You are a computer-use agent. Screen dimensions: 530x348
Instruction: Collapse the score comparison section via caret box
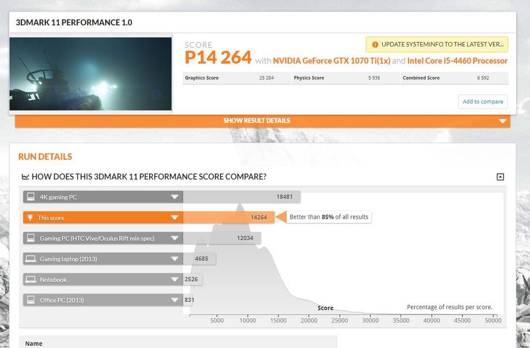(x=500, y=176)
